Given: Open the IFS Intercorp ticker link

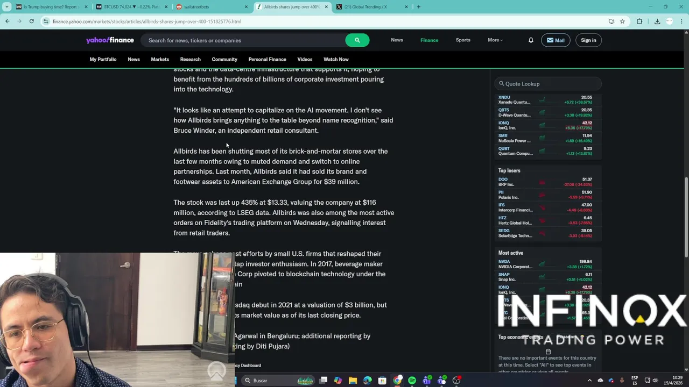Looking at the screenshot, I should 501,205.
